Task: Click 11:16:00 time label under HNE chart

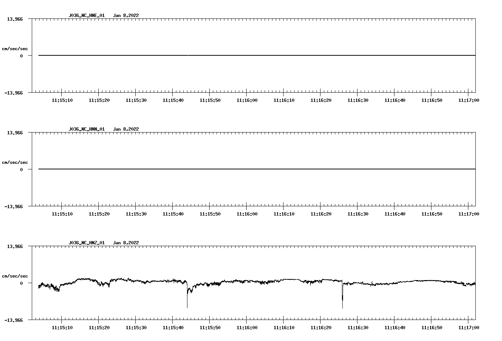Action: click(x=247, y=100)
